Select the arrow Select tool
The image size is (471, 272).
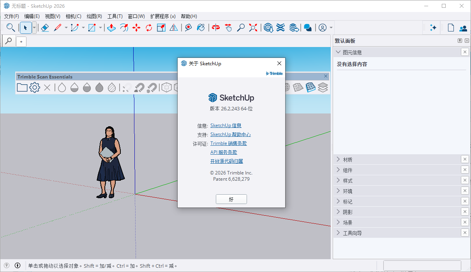(26, 28)
